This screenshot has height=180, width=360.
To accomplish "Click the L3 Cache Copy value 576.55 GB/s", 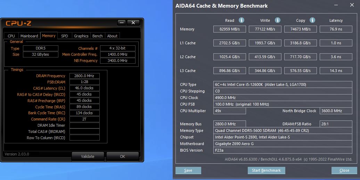I will pyautogui.click(x=300, y=71).
